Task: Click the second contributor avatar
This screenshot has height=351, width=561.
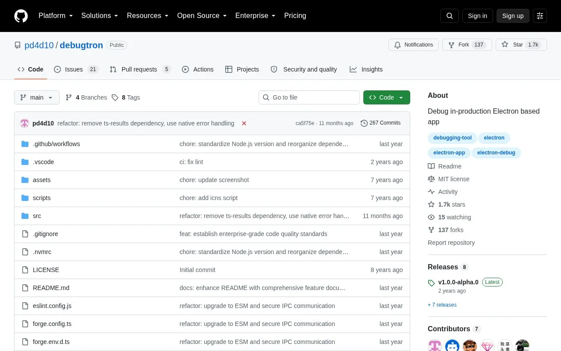Action: click(x=452, y=346)
